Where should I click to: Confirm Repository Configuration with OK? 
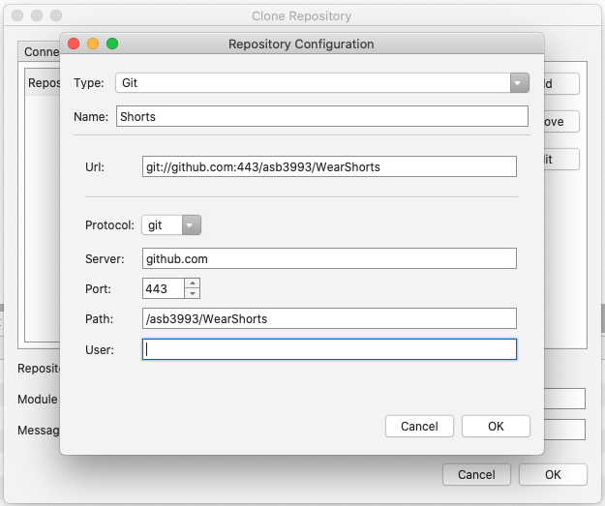496,426
